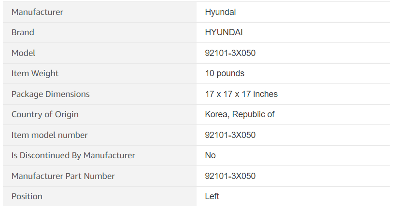Screen dimensions: 396x206
Task: Click the Manufacturer label cell
Action: point(37,12)
